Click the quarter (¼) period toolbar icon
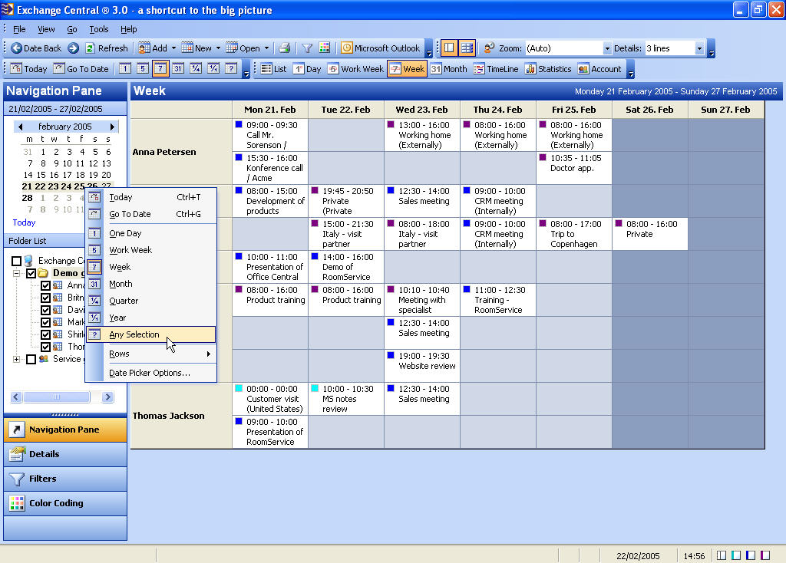This screenshot has width=786, height=563. click(x=196, y=68)
